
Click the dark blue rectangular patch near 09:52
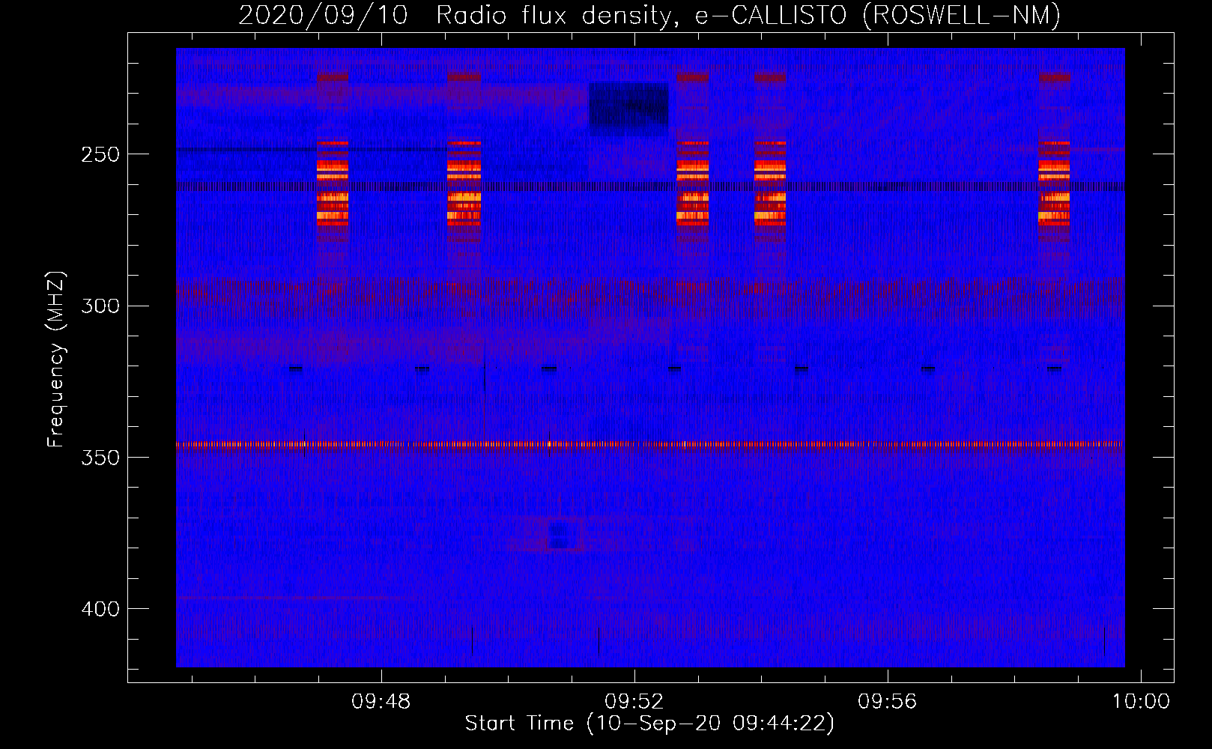click(x=628, y=109)
